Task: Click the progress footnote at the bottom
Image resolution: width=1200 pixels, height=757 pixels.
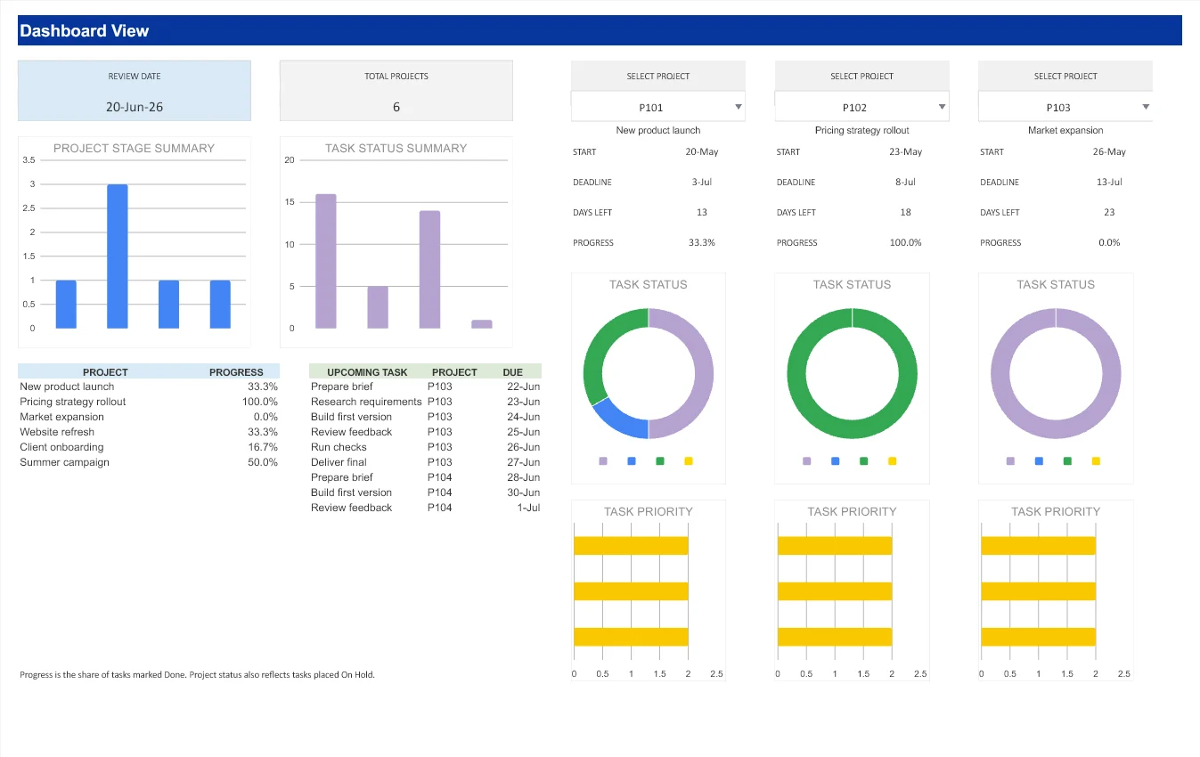Action: (x=198, y=674)
